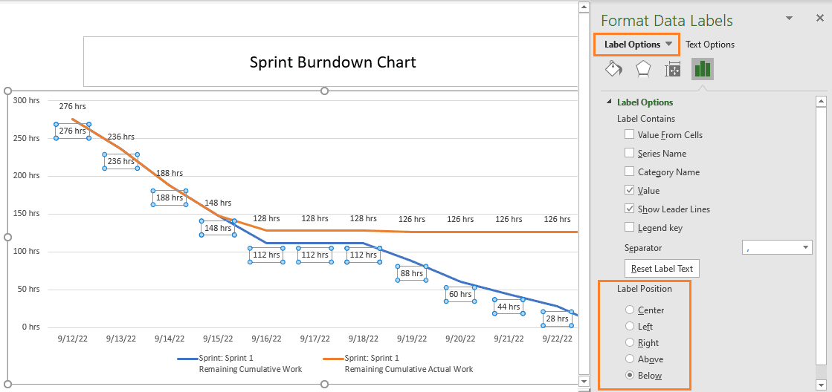The width and height of the screenshot is (832, 392).
Task: Enable the Legend key checkbox
Action: coord(629,227)
